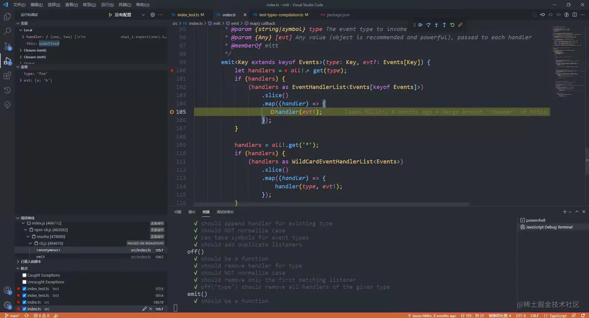Viewport: 589px width, 318px height.
Task: Open the new terminal profile dropdown
Action: pyautogui.click(x=570, y=212)
